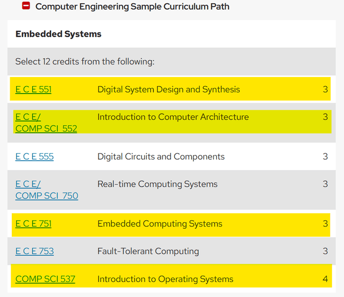
Task: Visit the COMP SCI 537 course link
Action: coord(45,279)
